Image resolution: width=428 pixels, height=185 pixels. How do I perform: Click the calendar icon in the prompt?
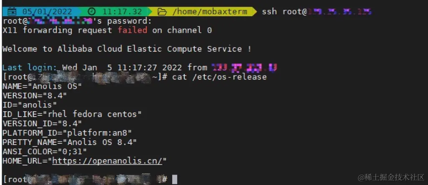click(12, 12)
